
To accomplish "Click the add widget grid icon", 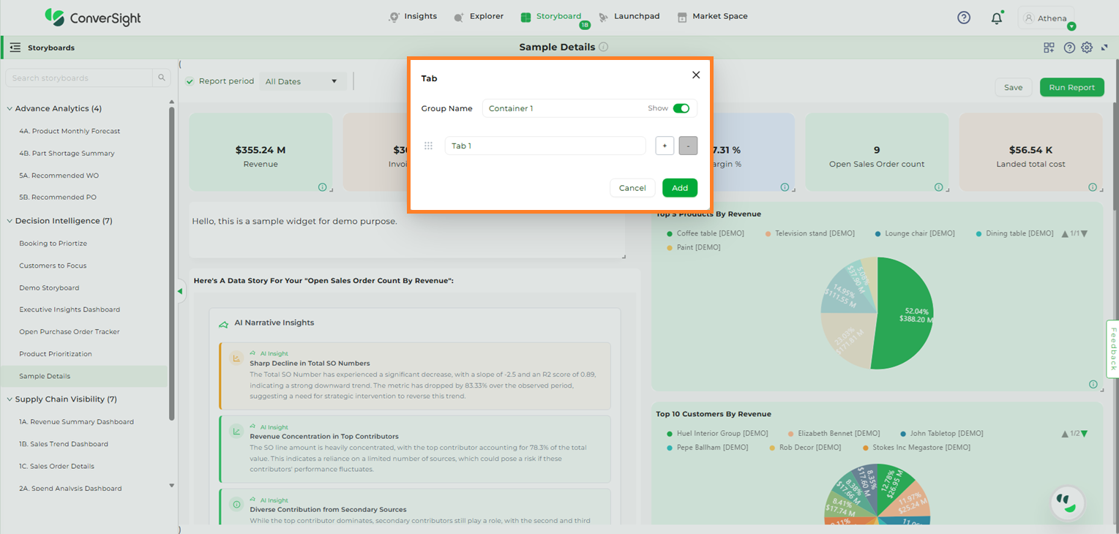I will [1049, 48].
